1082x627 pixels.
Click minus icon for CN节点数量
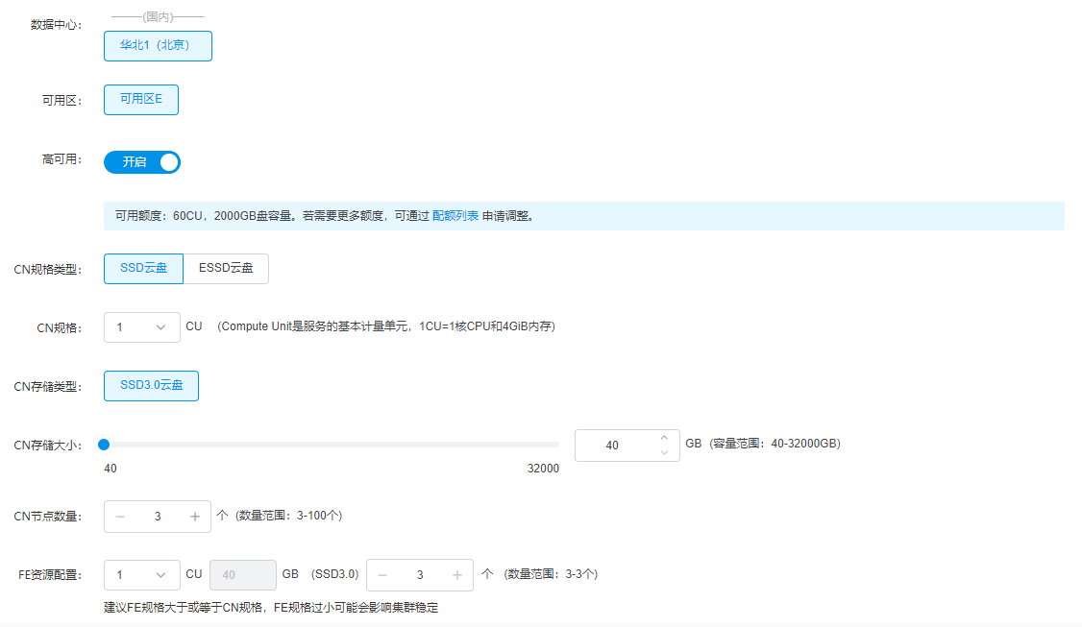click(x=120, y=517)
